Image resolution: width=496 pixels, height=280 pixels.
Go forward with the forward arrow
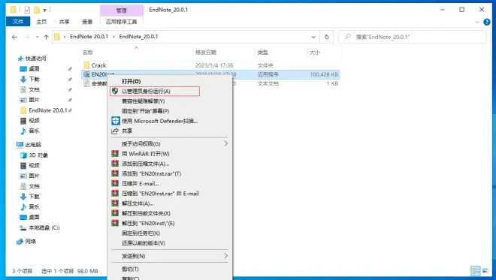pos(27,37)
